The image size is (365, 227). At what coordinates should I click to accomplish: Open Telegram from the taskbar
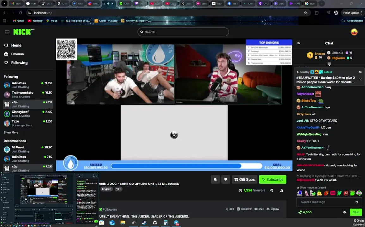pyautogui.click(x=176, y=223)
